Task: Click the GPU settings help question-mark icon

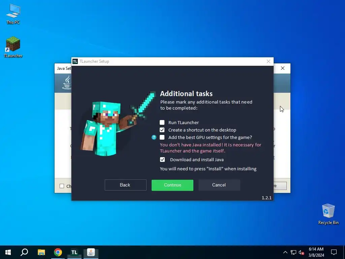Action: pos(154,138)
